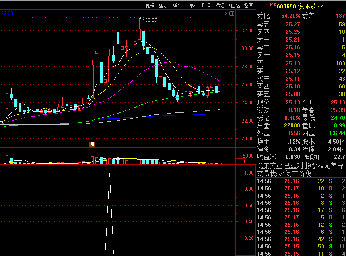
Task: Click the latest candlestick on chart
Action: 220,93
